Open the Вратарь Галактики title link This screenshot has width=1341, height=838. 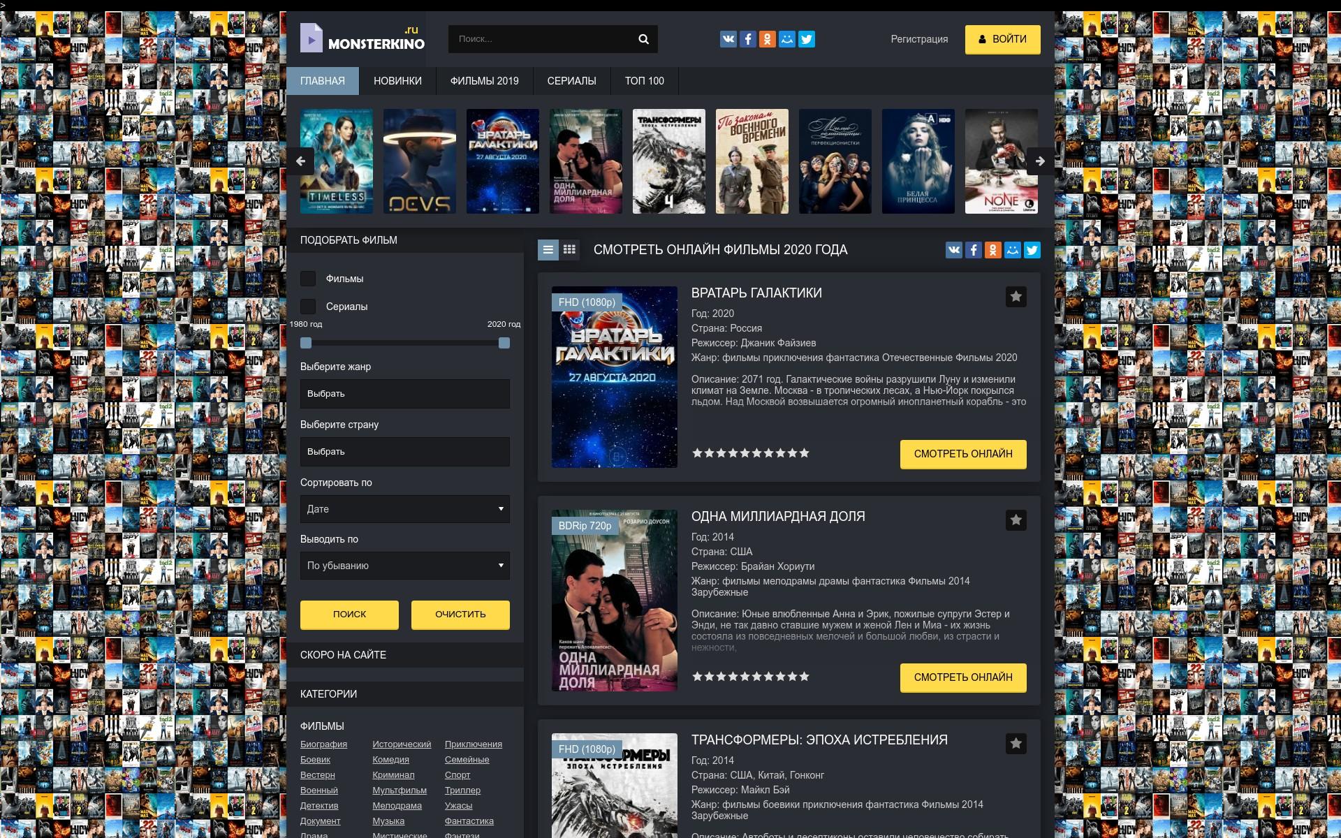coord(756,293)
